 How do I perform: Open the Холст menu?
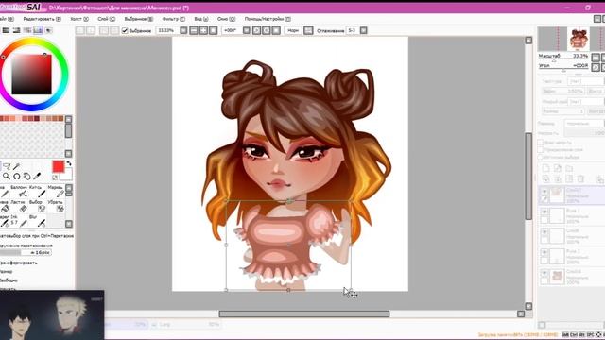(79, 19)
